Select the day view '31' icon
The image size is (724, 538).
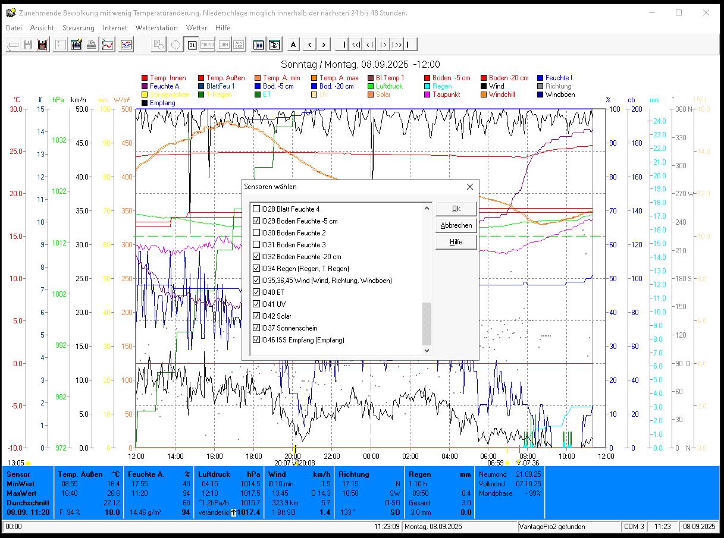click(192, 45)
